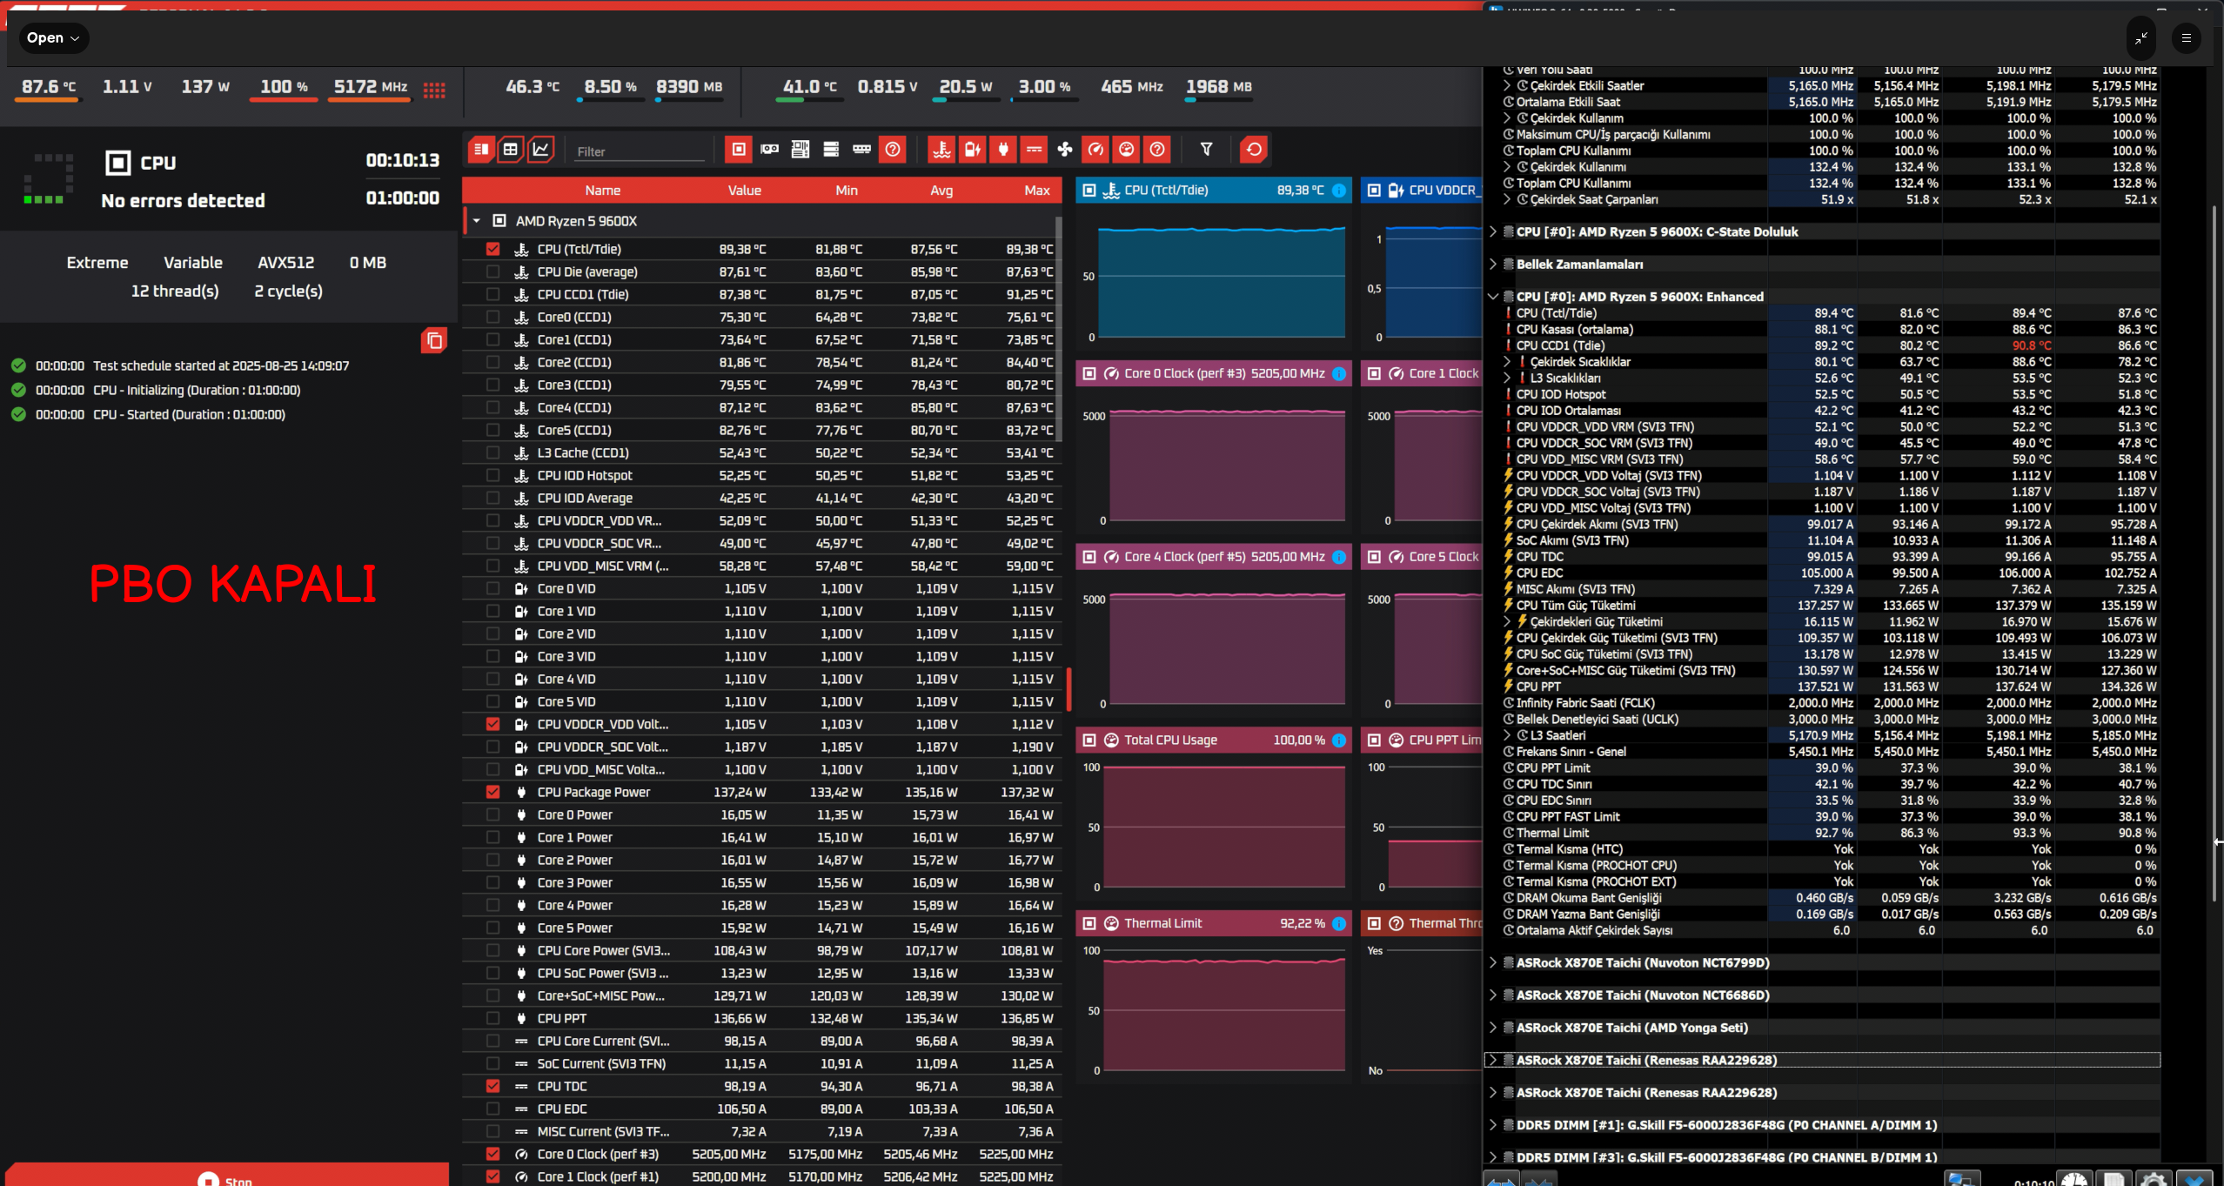2224x1186 pixels.
Task: Uncheck the CPU TDC checkbox
Action: (x=493, y=1086)
